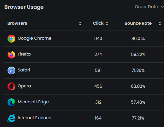Click Opera's 456 click count cell
164x127 pixels.
click(98, 86)
